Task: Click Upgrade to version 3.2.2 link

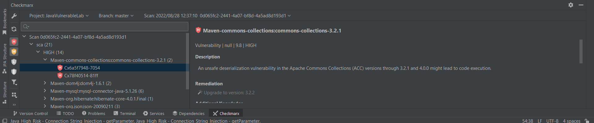Action: point(229,92)
